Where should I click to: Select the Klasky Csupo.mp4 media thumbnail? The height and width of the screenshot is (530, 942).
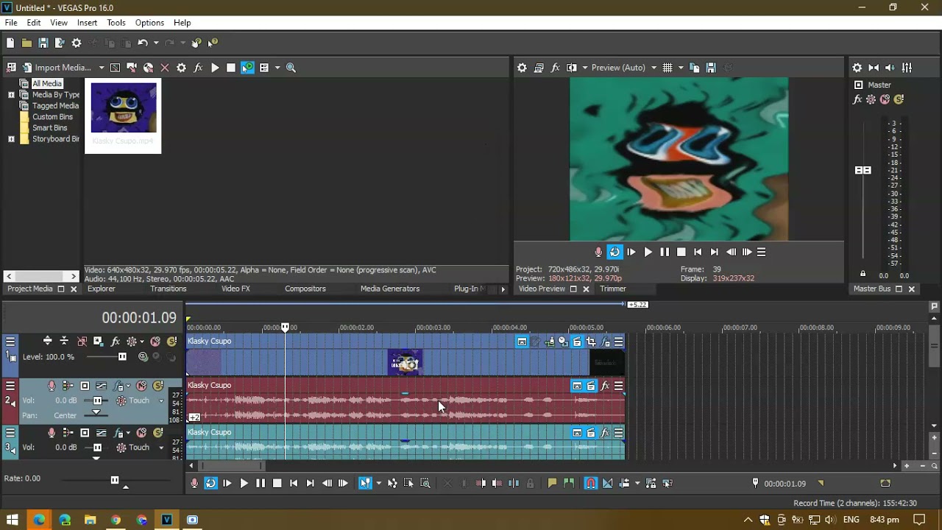123,116
